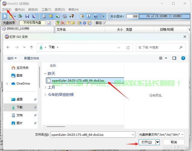This screenshot has height=151, width=192.
Task: Click the New file icon in UltraISO toolbar
Action: coord(5,16)
